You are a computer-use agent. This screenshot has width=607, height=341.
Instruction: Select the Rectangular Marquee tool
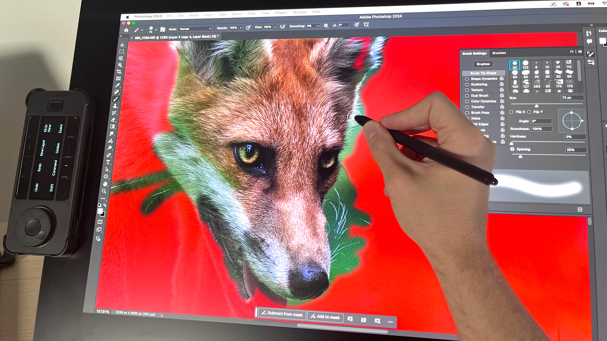tap(122, 52)
